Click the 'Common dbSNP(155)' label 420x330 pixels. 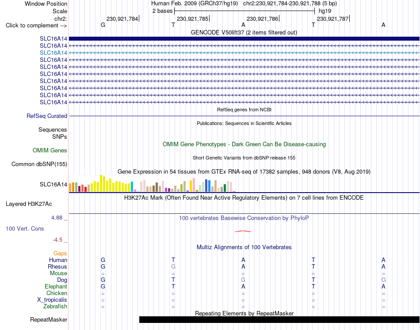point(39,164)
